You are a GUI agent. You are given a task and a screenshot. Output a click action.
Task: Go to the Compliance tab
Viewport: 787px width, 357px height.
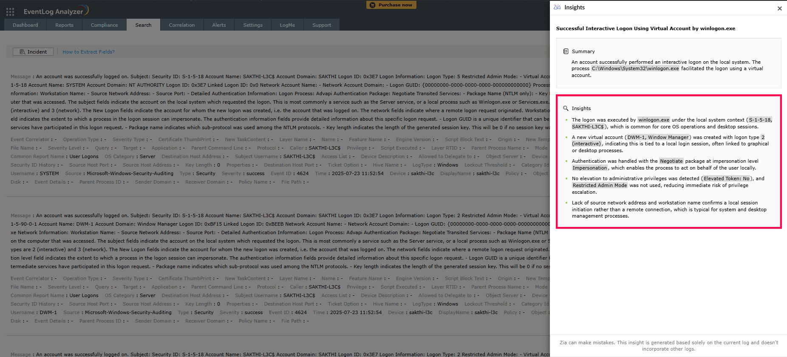(105, 25)
